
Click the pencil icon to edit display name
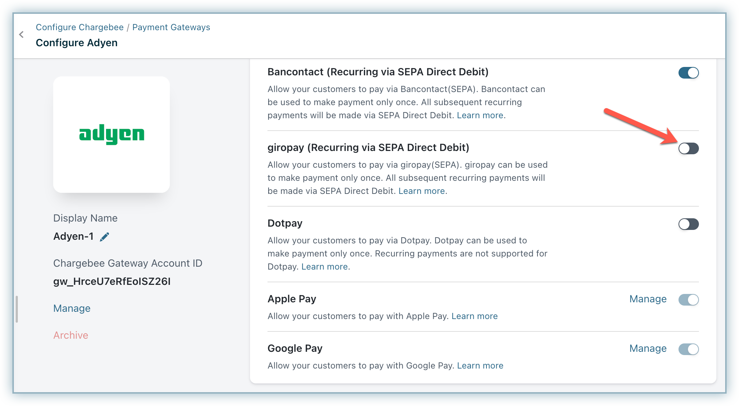105,237
